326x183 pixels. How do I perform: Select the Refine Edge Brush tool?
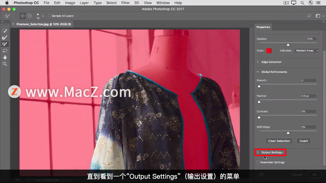click(5, 37)
